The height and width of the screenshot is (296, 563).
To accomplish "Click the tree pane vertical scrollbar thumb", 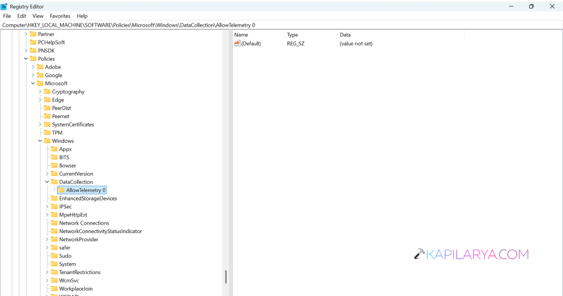I will click(x=226, y=277).
